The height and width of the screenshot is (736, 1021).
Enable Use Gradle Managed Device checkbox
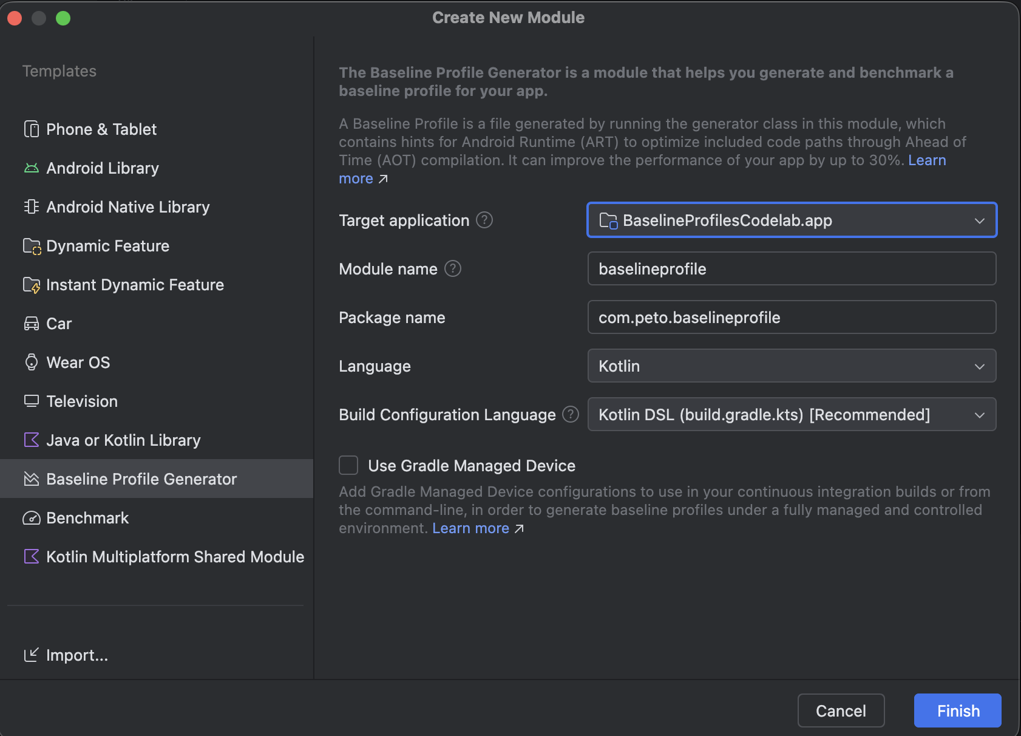tap(348, 465)
